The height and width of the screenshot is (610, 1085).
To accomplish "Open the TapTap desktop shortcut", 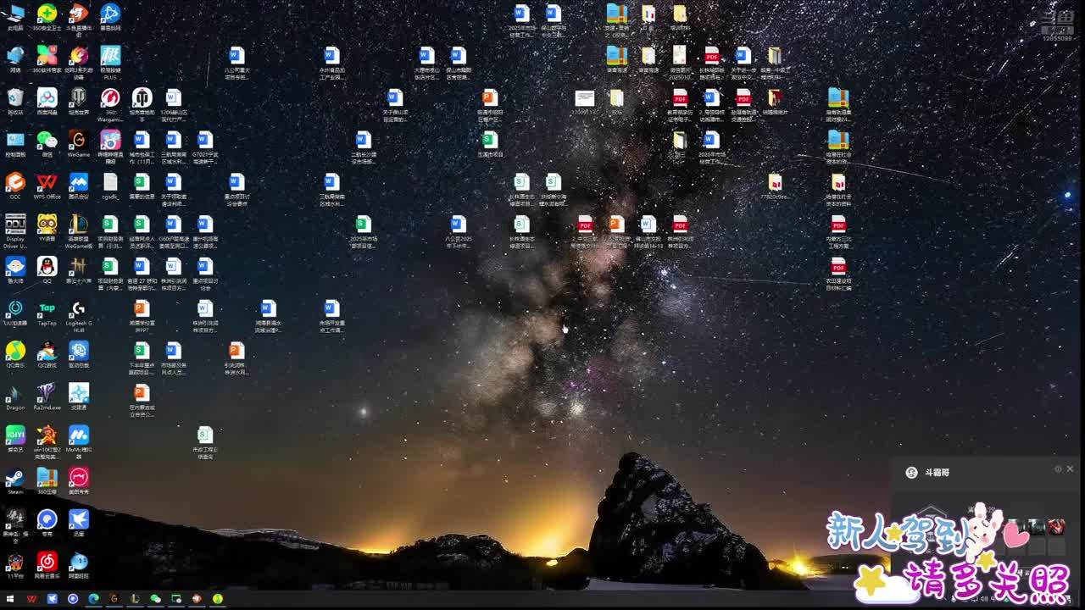I will [47, 309].
